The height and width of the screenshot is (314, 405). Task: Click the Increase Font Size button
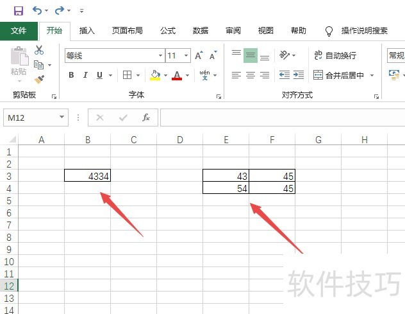click(x=199, y=56)
